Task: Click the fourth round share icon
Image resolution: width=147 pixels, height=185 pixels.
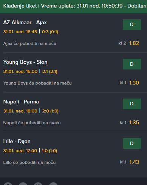Action: pos(53,183)
